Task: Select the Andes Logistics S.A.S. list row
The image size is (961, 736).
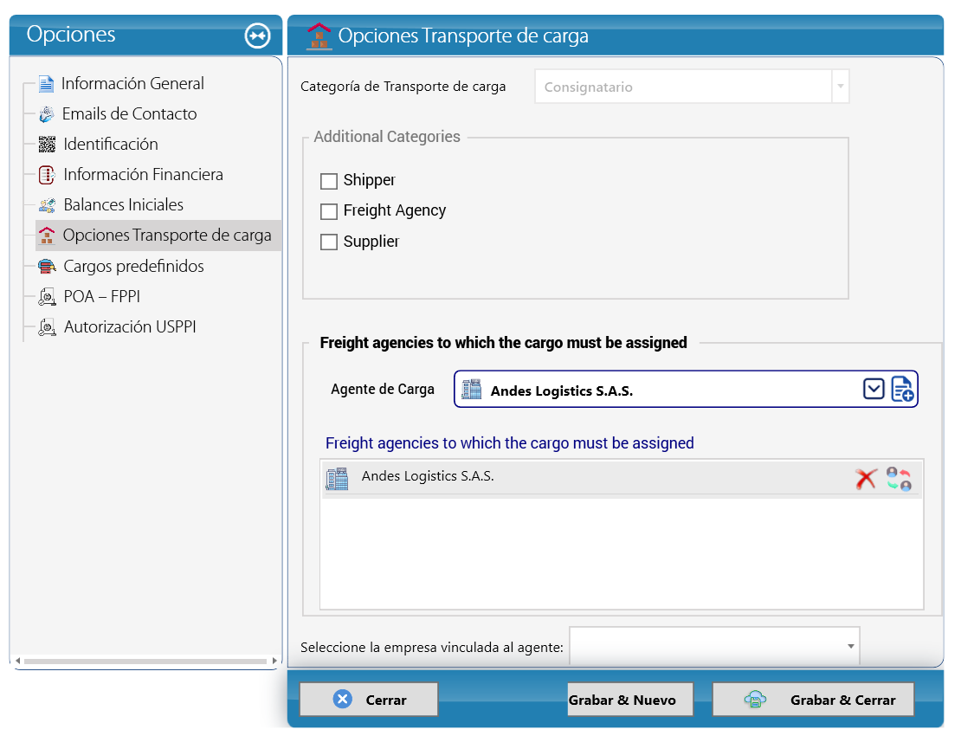Action: [622, 479]
